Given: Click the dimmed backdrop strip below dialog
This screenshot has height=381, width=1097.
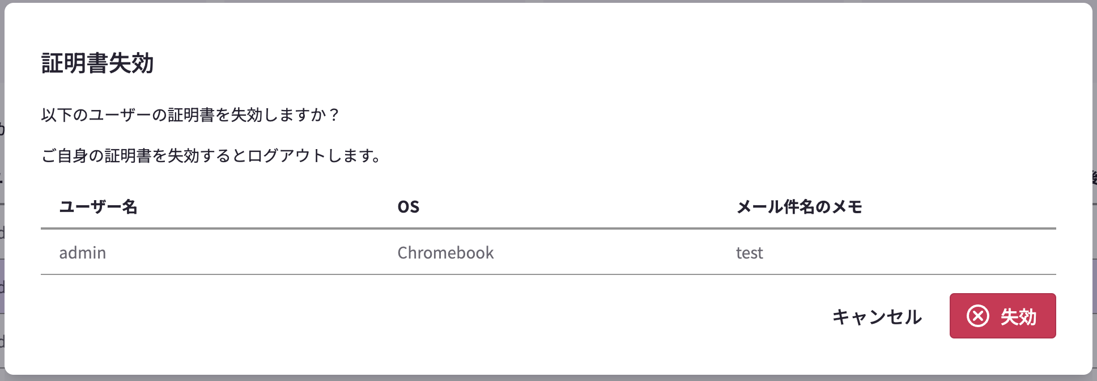Looking at the screenshot, I should (548, 378).
